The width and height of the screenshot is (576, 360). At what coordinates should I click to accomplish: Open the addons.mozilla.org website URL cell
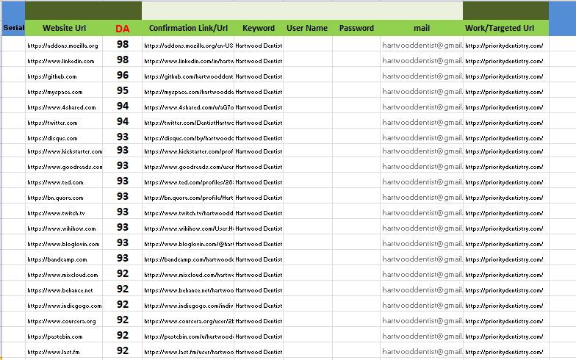click(x=62, y=46)
